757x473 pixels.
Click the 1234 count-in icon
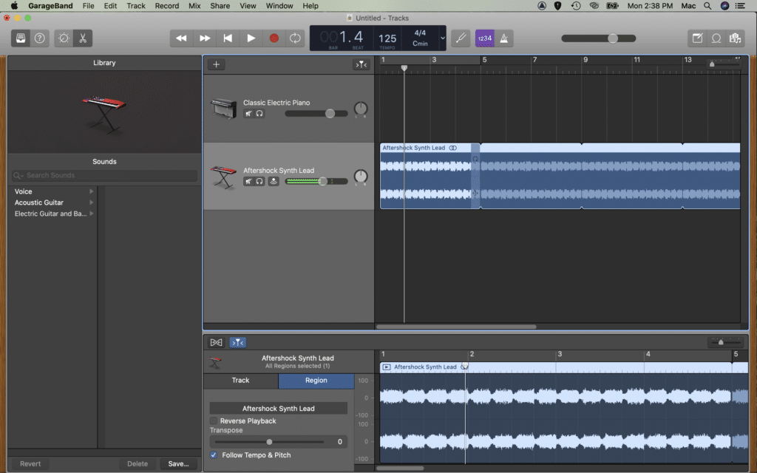tap(485, 38)
